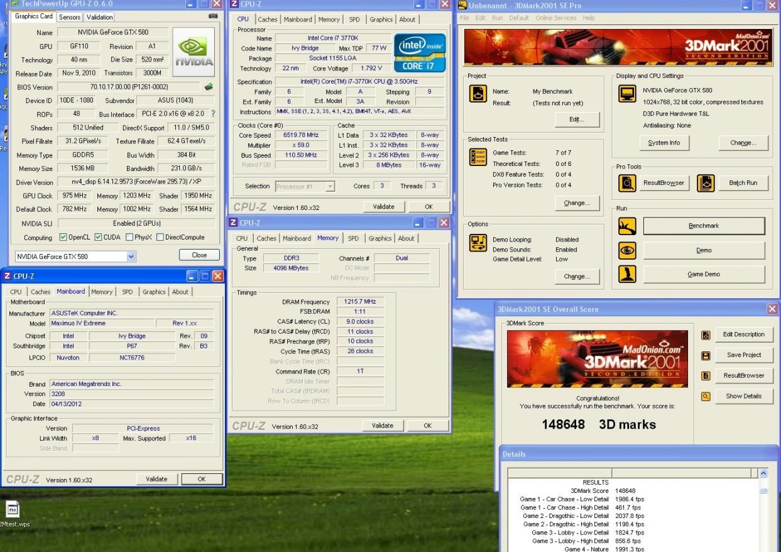Click the ResultBrowser magnifier icon in Pro Tools
781x552 pixels.
627,183
